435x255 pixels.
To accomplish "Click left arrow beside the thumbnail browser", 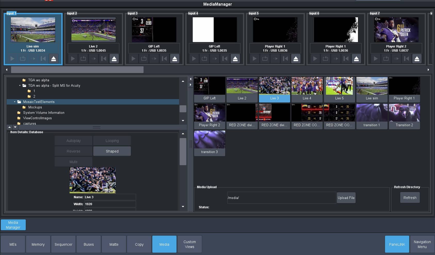I will 191,79.
